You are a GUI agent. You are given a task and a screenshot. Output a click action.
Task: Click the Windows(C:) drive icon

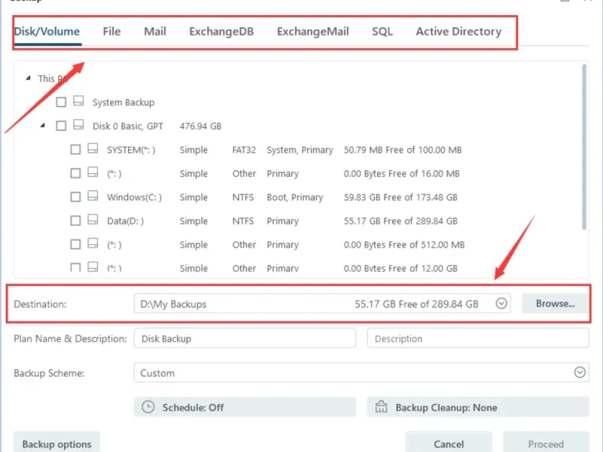[x=93, y=196]
